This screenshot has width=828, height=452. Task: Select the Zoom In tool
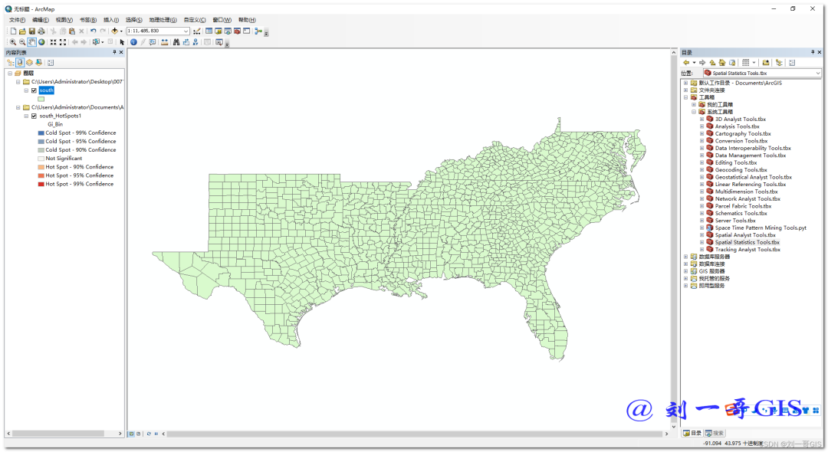pyautogui.click(x=13, y=42)
